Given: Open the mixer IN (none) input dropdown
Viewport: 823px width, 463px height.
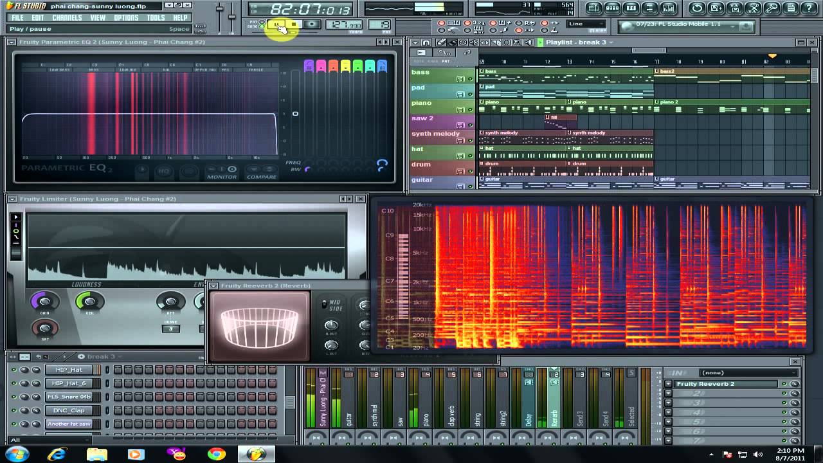Looking at the screenshot, I should click(749, 373).
